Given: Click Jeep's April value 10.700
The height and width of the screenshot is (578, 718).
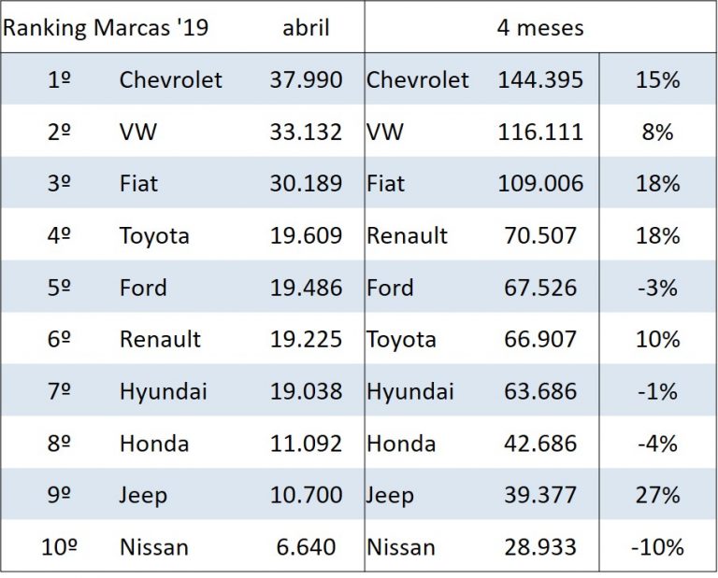Looking at the screenshot, I should [x=306, y=495].
